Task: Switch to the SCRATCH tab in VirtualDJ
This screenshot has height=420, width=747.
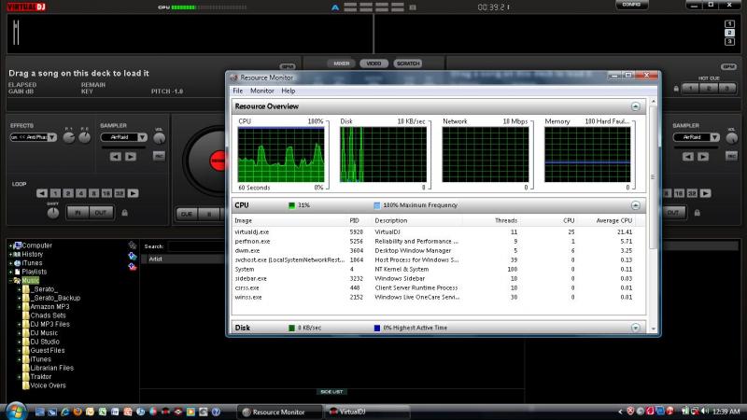Action: [x=408, y=63]
